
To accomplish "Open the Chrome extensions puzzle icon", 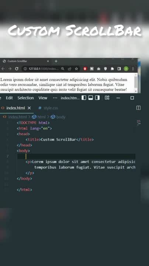I will click(x=112, y=69).
